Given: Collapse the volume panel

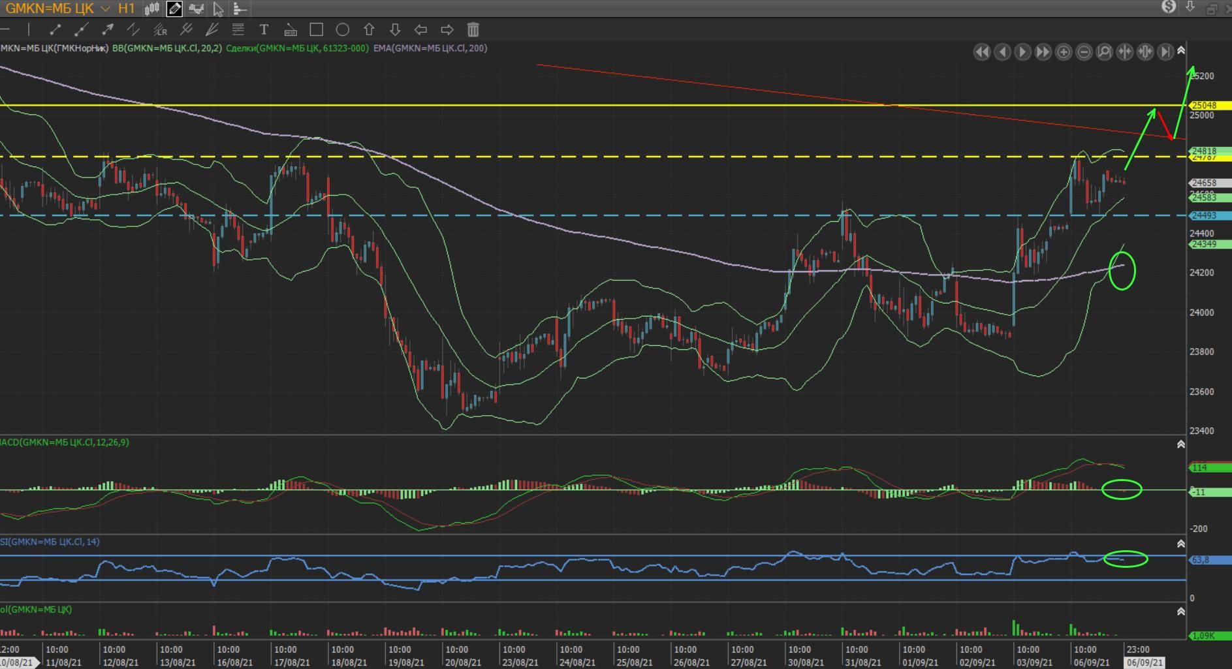Looking at the screenshot, I should point(1180,612).
